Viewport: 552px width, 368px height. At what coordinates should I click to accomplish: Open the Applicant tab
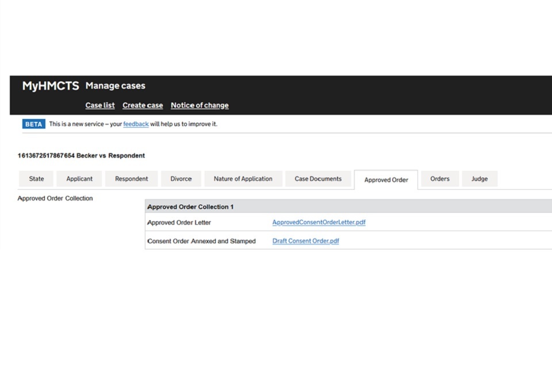coord(79,179)
